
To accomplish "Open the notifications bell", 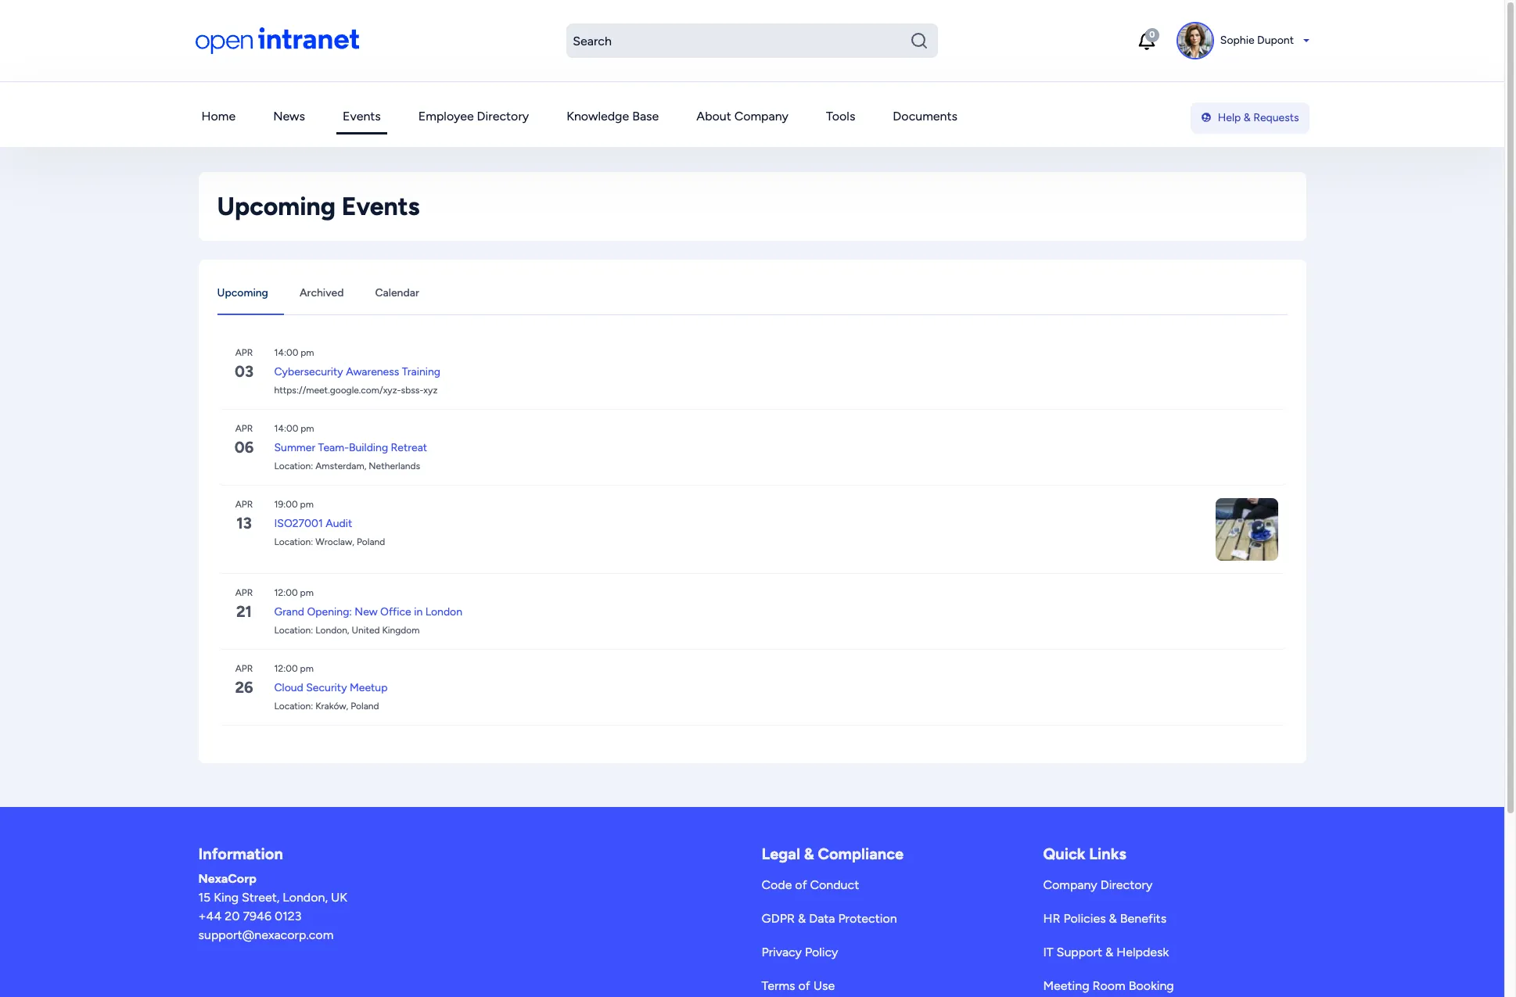I will [1147, 41].
